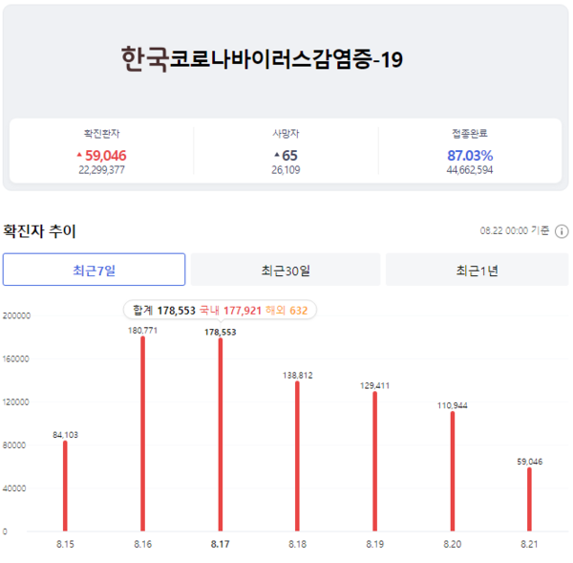Click the 8.19 bar showing 129,411
Screen dimensions: 573x563
[375, 462]
